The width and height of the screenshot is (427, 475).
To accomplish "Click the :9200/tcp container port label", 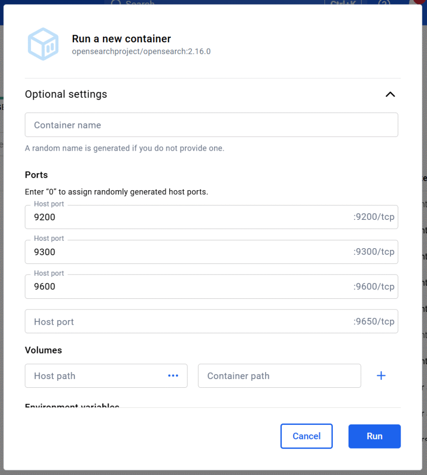I will pos(374,217).
